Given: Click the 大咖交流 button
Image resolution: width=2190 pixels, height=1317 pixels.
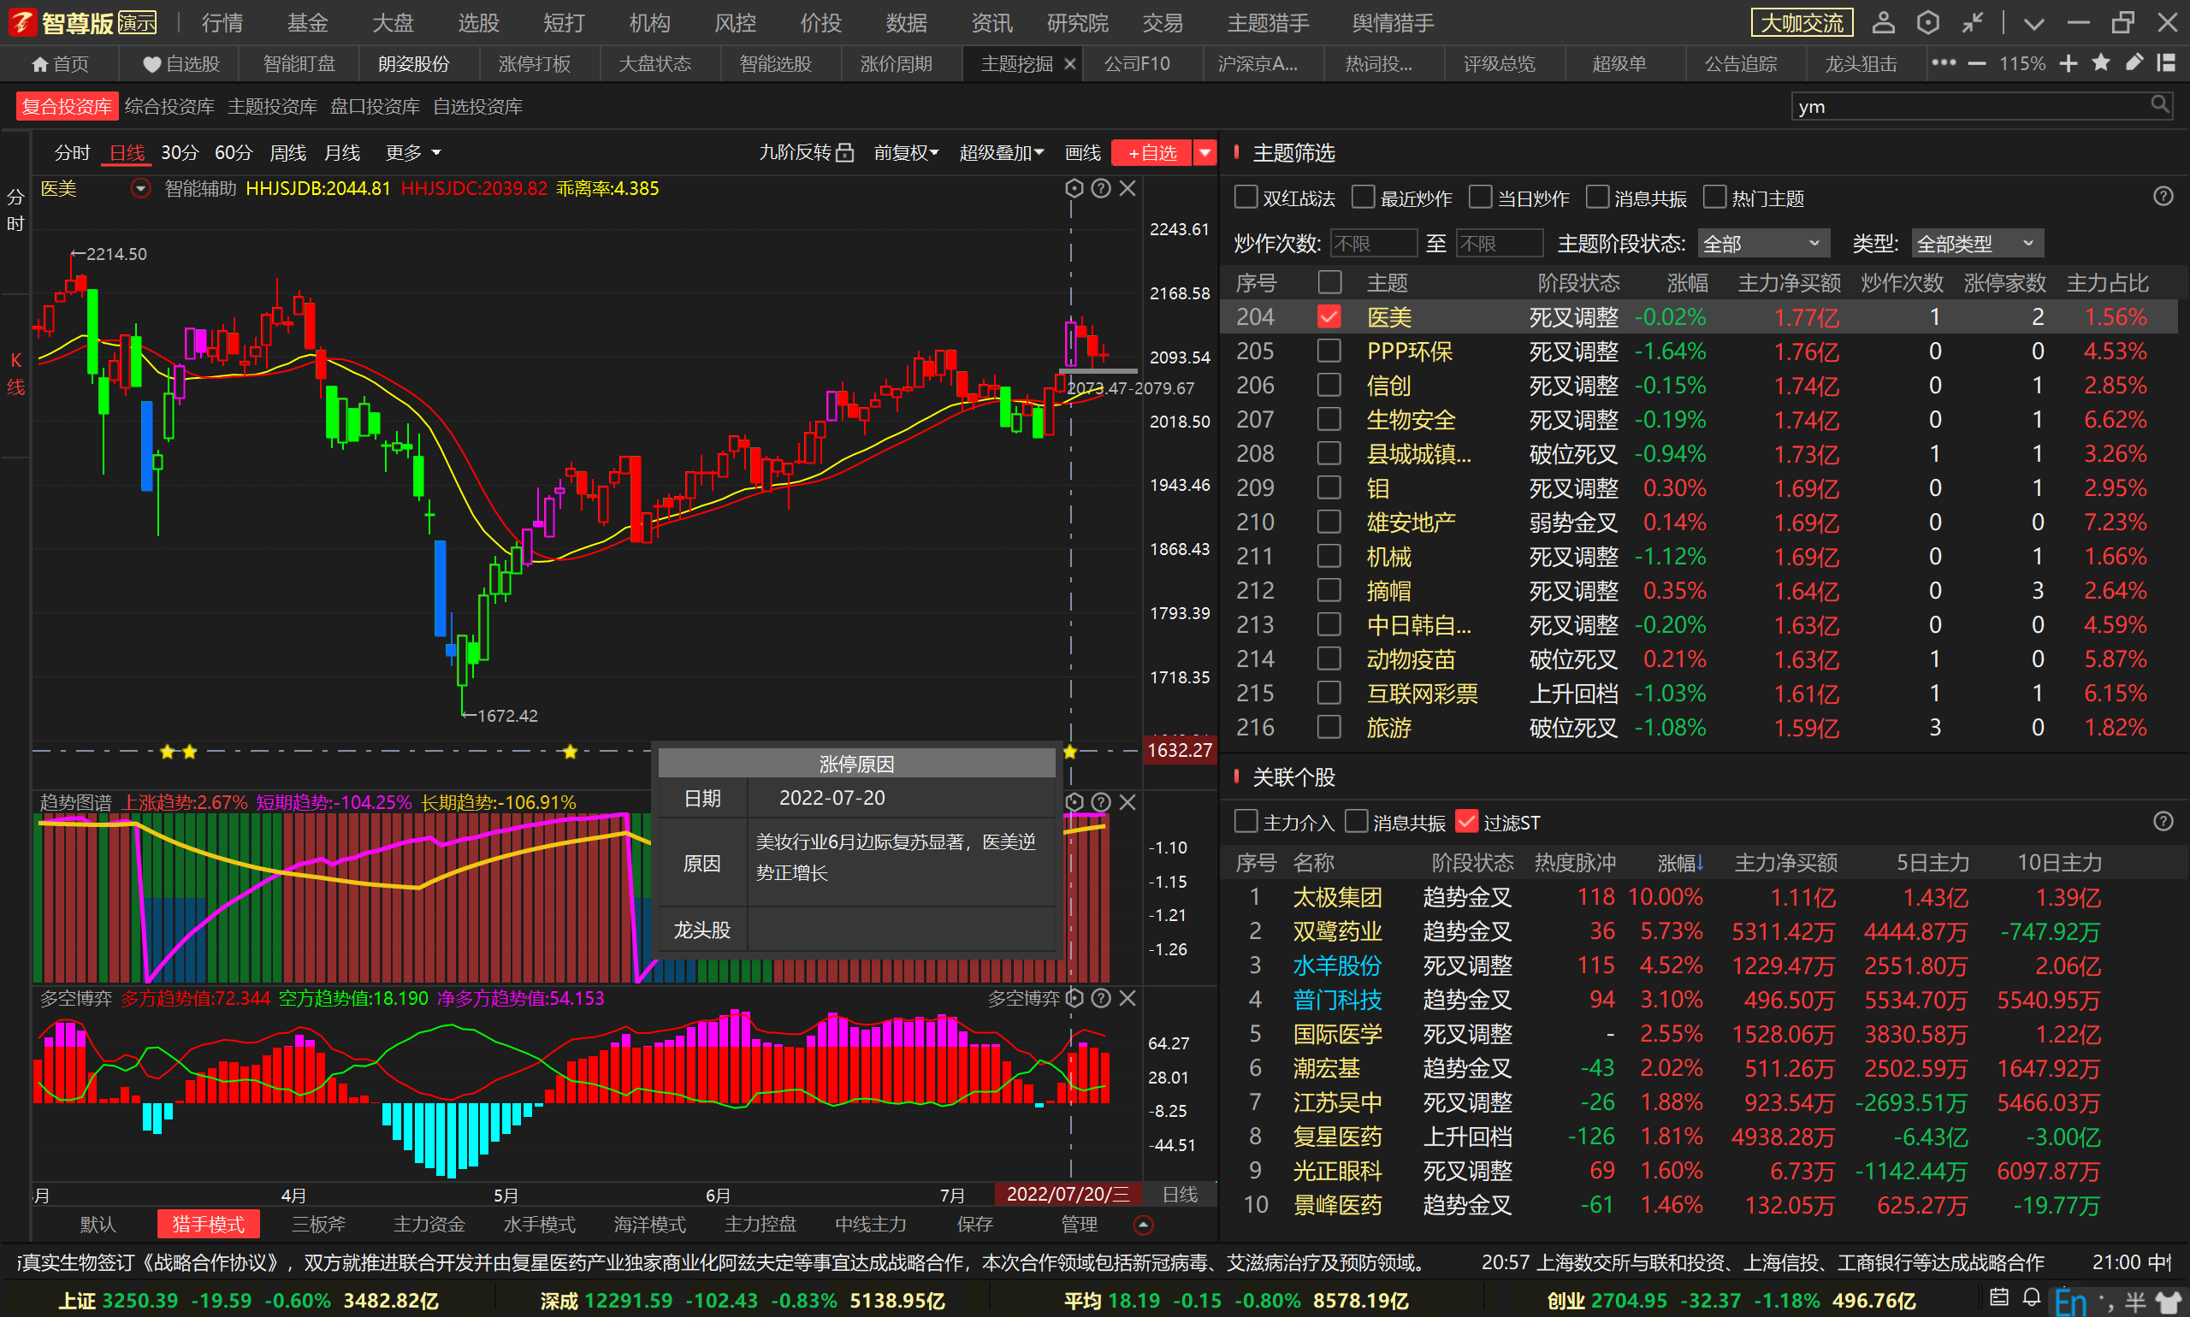Looking at the screenshot, I should (1802, 23).
